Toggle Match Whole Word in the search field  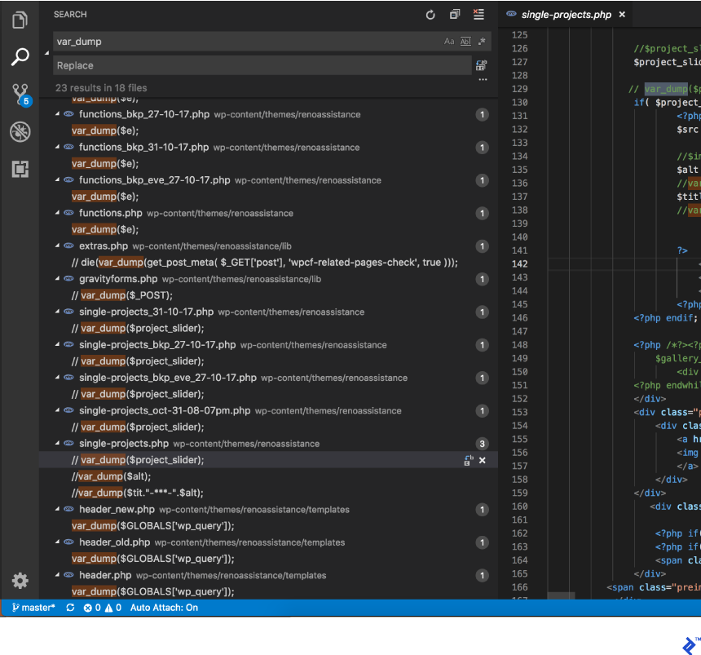[465, 41]
